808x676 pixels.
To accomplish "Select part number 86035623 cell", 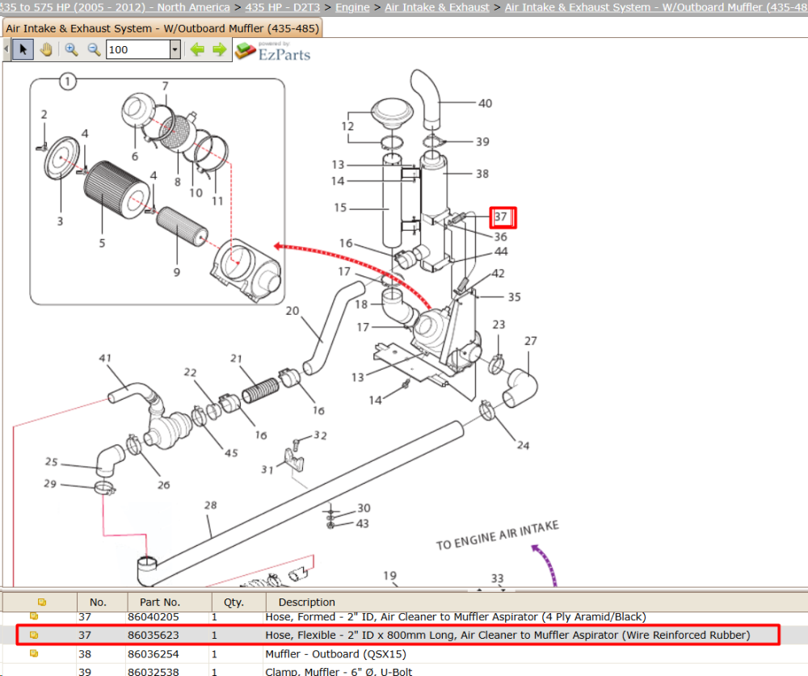I will (x=153, y=636).
